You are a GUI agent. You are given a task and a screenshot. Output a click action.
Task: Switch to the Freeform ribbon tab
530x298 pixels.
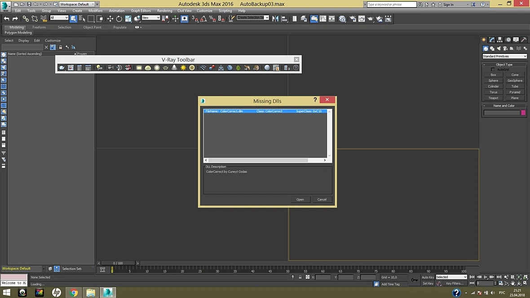tap(39, 27)
